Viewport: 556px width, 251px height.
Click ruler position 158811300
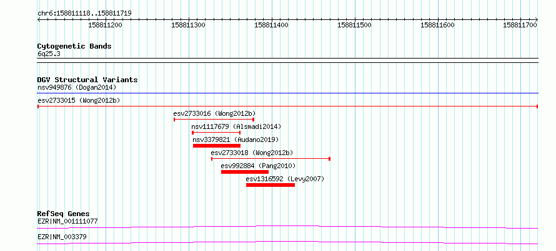pos(188,25)
